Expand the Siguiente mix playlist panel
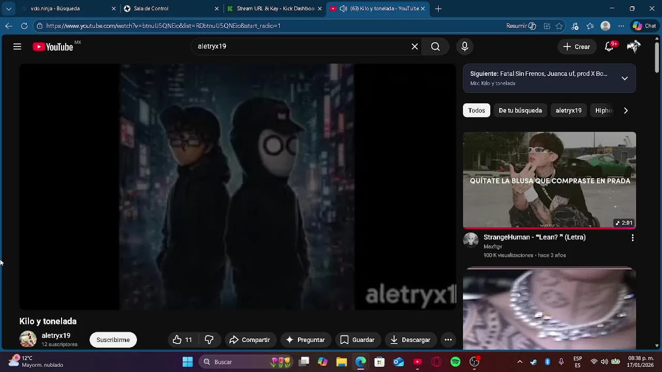 [625, 79]
